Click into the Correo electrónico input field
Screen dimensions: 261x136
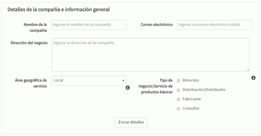[214, 25]
